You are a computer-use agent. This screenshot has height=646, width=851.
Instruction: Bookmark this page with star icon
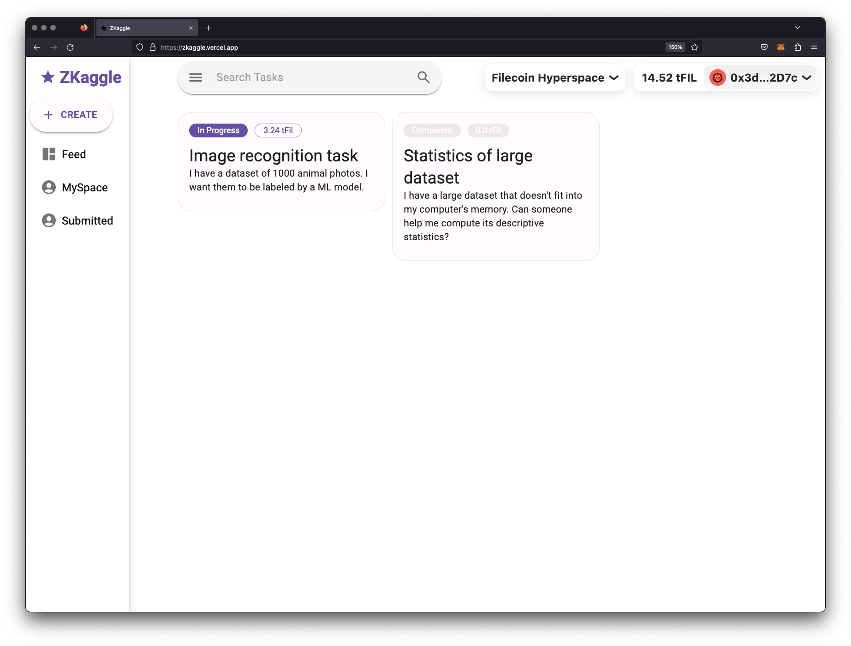tap(695, 47)
